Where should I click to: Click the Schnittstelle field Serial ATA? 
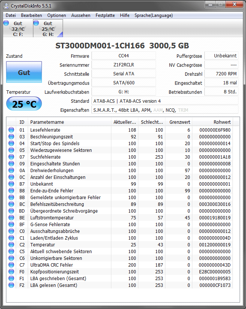[124, 74]
